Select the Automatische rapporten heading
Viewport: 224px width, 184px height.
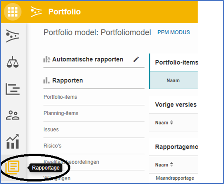point(88,59)
